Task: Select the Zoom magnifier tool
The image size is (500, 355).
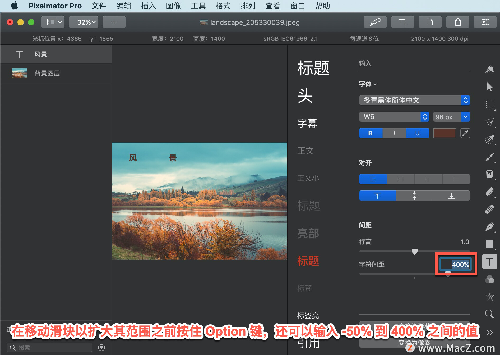Action: point(489,314)
